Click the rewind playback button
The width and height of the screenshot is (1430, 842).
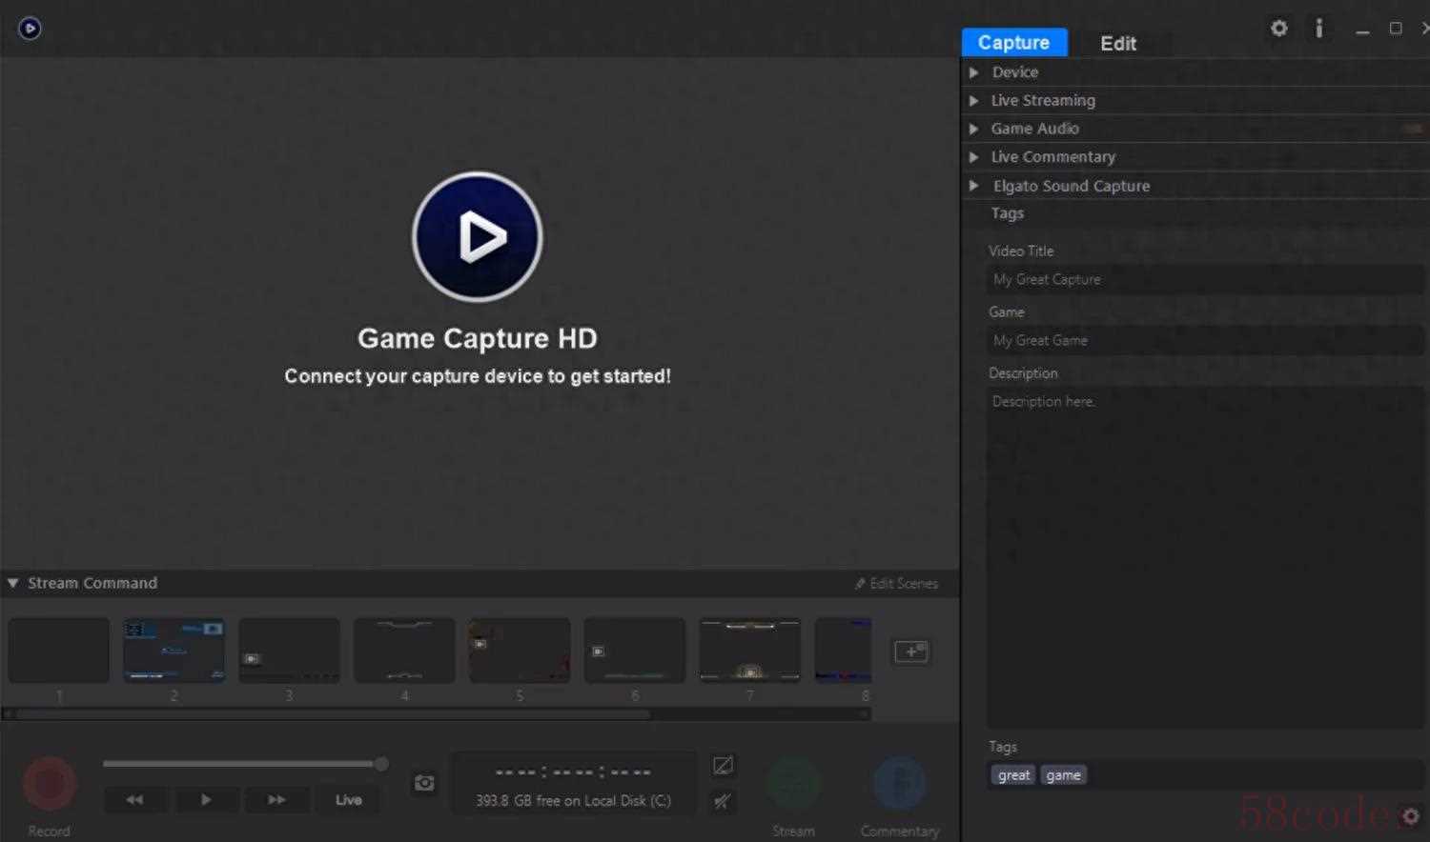tap(134, 800)
